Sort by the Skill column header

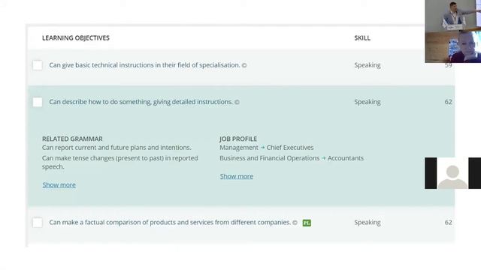[x=362, y=38]
